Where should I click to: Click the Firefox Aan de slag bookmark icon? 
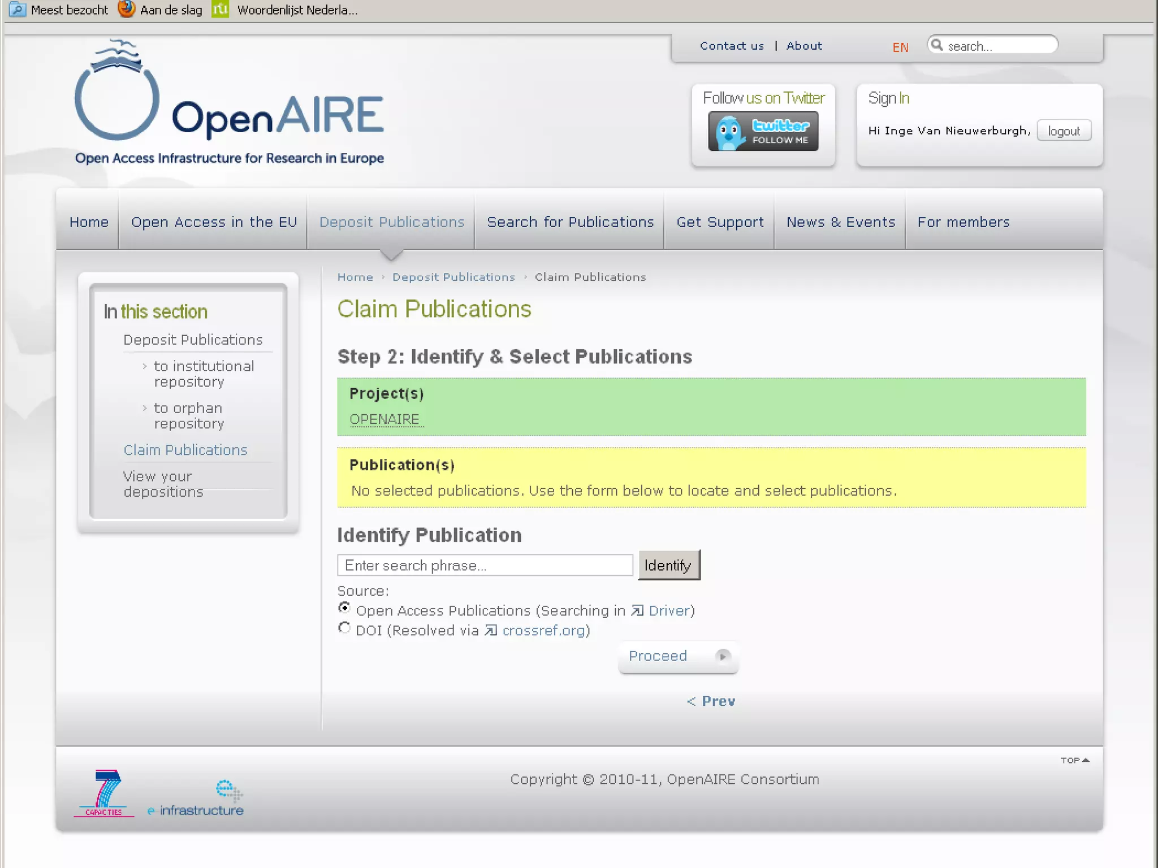click(126, 9)
